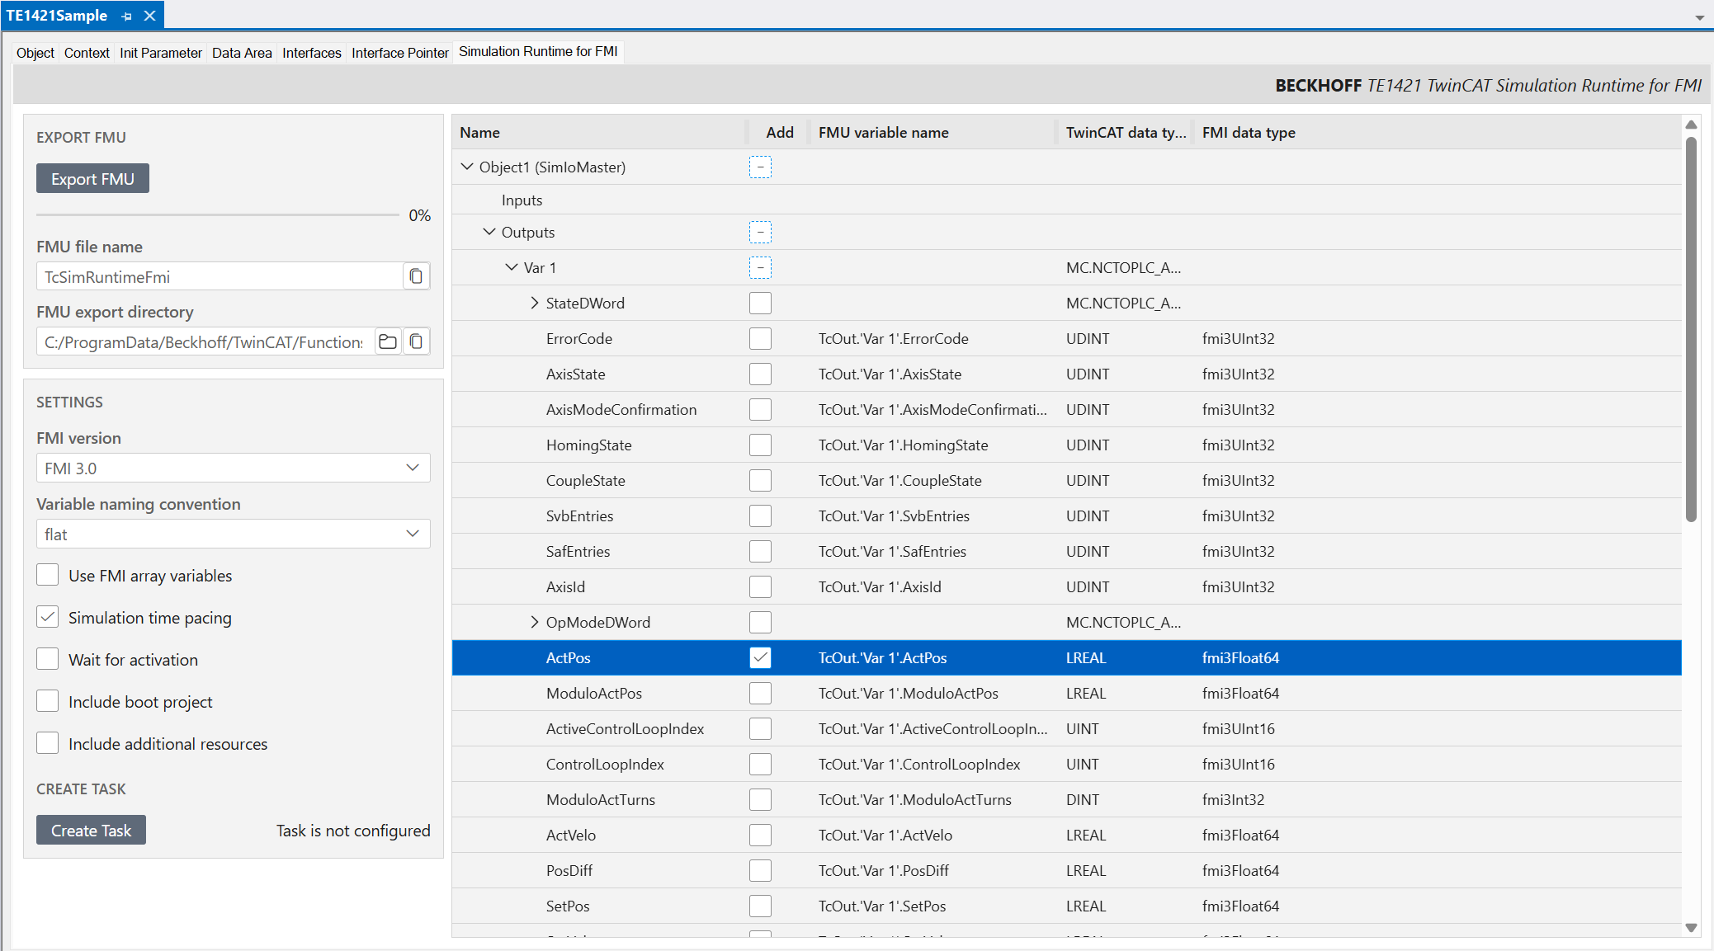Pin the TE1421Sample document tab
The width and height of the screenshot is (1714, 951).
[x=126, y=16]
